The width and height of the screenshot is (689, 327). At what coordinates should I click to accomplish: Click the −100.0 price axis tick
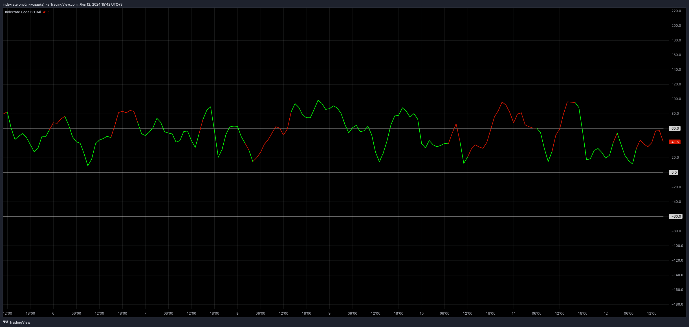(677, 246)
